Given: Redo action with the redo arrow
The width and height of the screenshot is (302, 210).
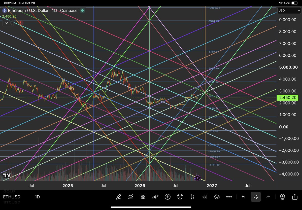Looking at the screenshot, I should [x=268, y=197].
